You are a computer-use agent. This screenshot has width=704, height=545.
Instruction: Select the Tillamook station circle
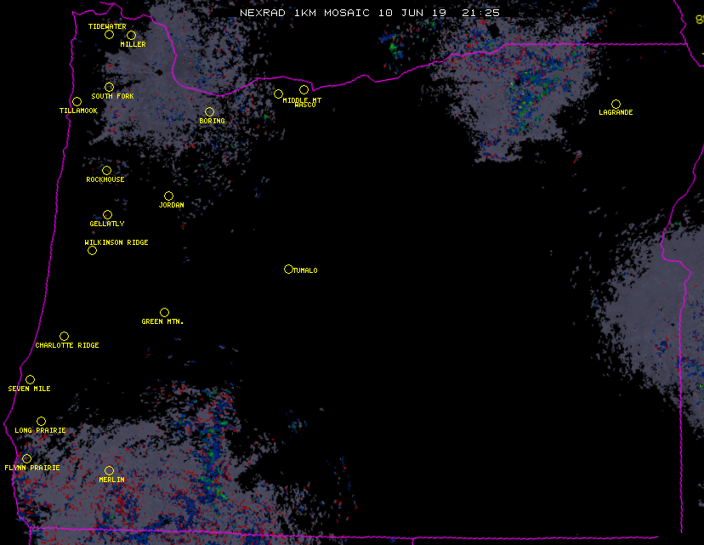(x=77, y=102)
